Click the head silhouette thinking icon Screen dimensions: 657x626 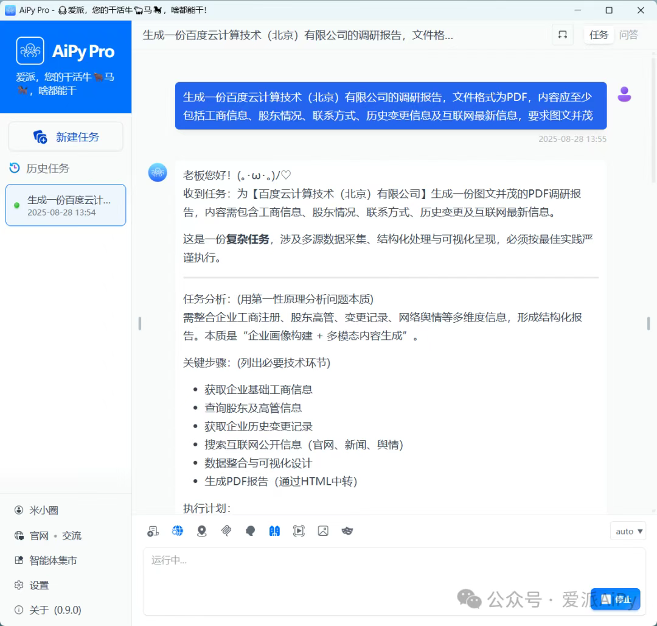(x=250, y=531)
